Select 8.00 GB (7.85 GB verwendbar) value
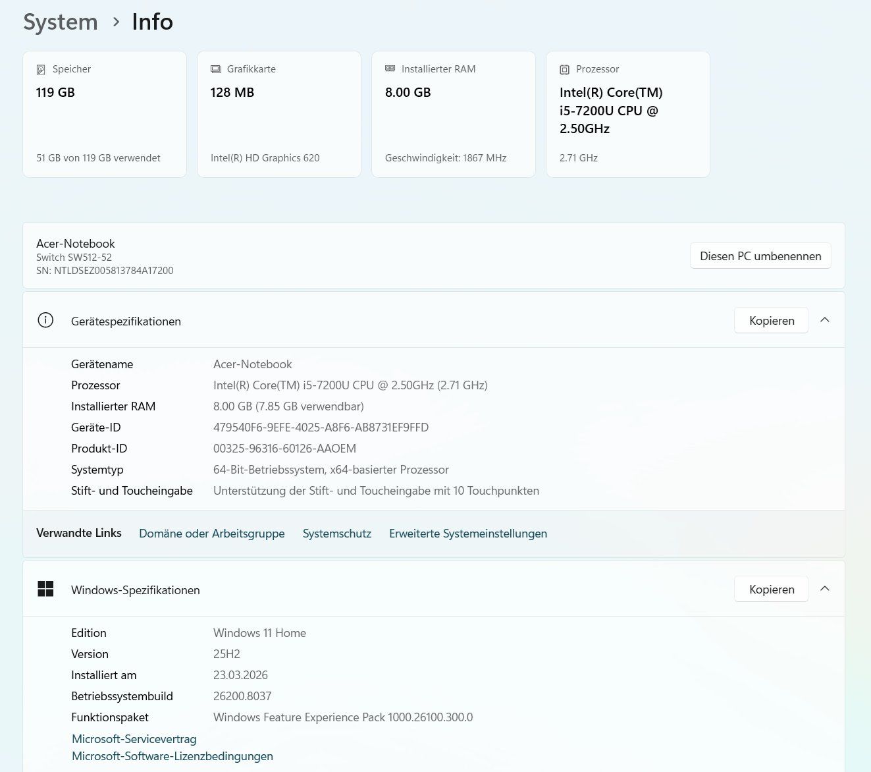This screenshot has height=772, width=871. (288, 406)
